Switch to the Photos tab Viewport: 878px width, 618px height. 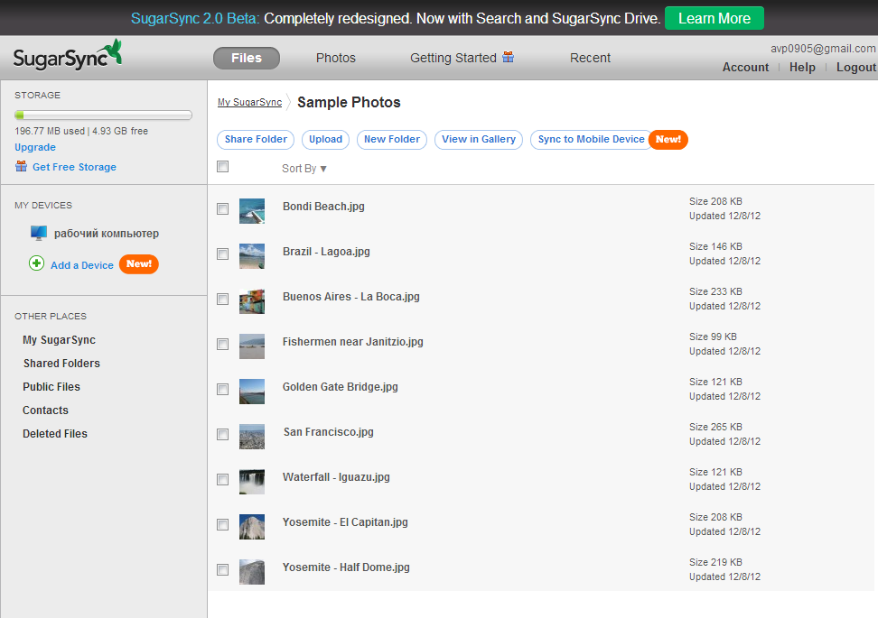coord(336,58)
